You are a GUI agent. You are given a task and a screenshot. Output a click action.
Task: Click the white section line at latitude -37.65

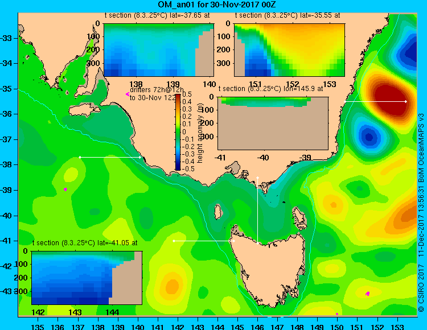110,157
